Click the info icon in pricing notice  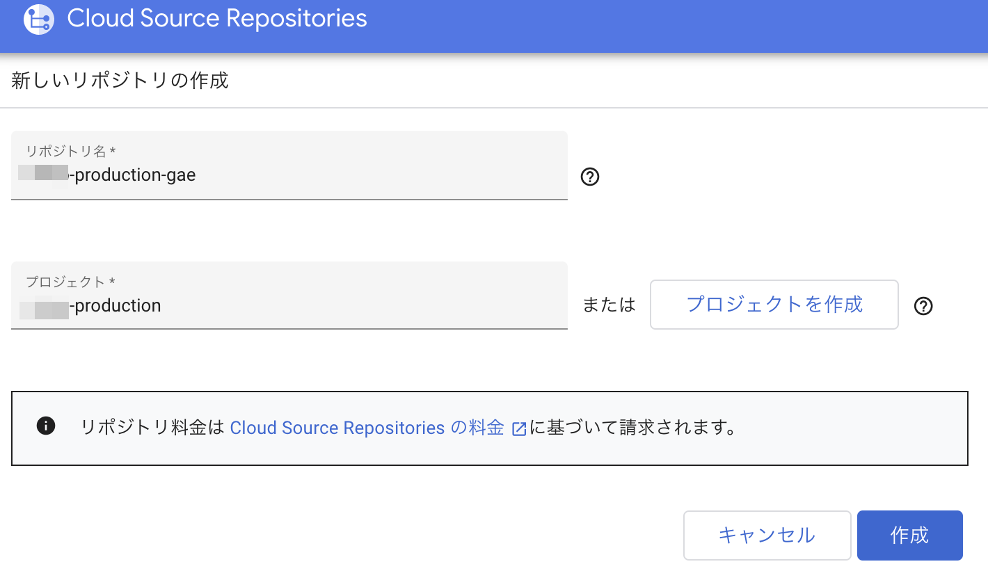tap(46, 426)
